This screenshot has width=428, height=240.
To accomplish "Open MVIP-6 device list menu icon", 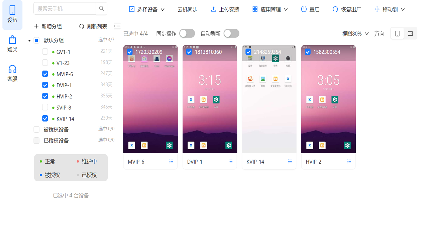I will point(171,162).
